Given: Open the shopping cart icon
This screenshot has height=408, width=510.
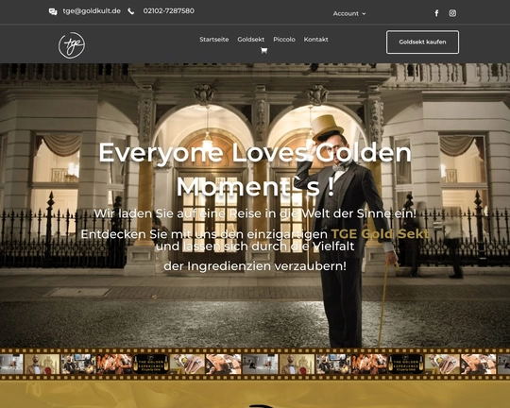Looking at the screenshot, I should (263, 50).
